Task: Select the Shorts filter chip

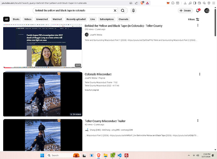Action: [16, 19]
